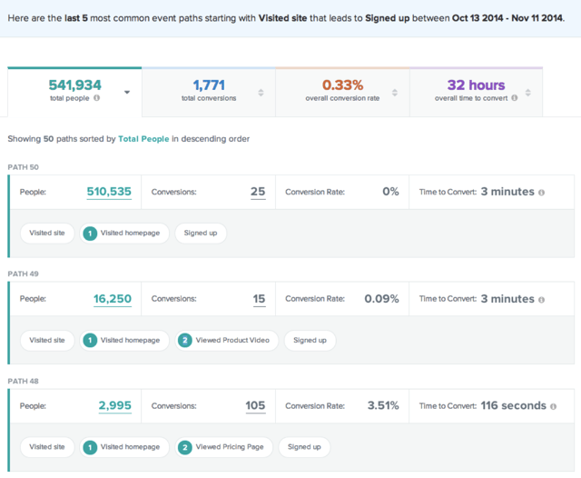The image size is (581, 478).
Task: Click the PATH 49 heading
Action: [x=23, y=274]
